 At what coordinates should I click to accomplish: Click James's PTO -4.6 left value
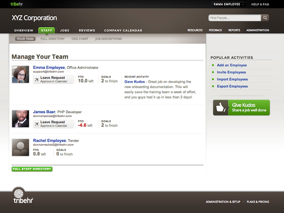(85, 125)
